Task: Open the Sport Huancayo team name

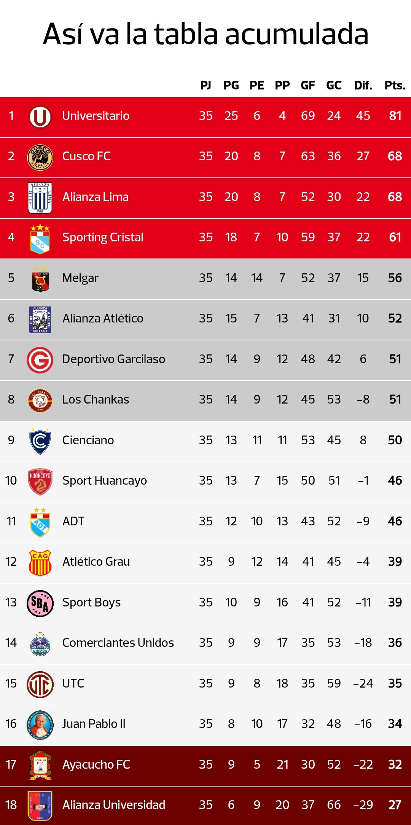Action: click(x=105, y=481)
